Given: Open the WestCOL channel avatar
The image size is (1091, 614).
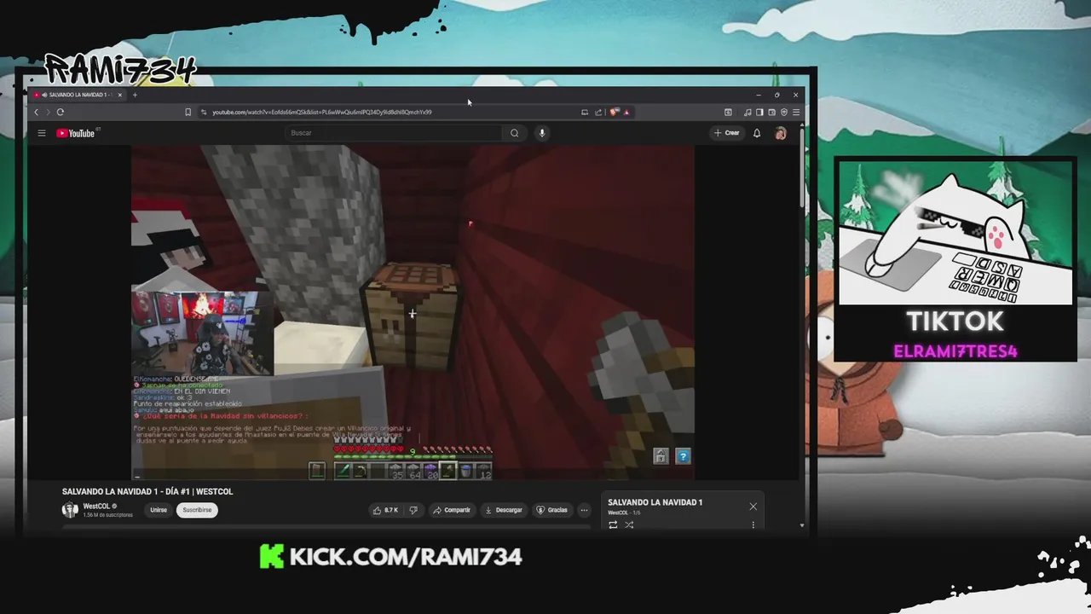Looking at the screenshot, I should coord(70,510).
